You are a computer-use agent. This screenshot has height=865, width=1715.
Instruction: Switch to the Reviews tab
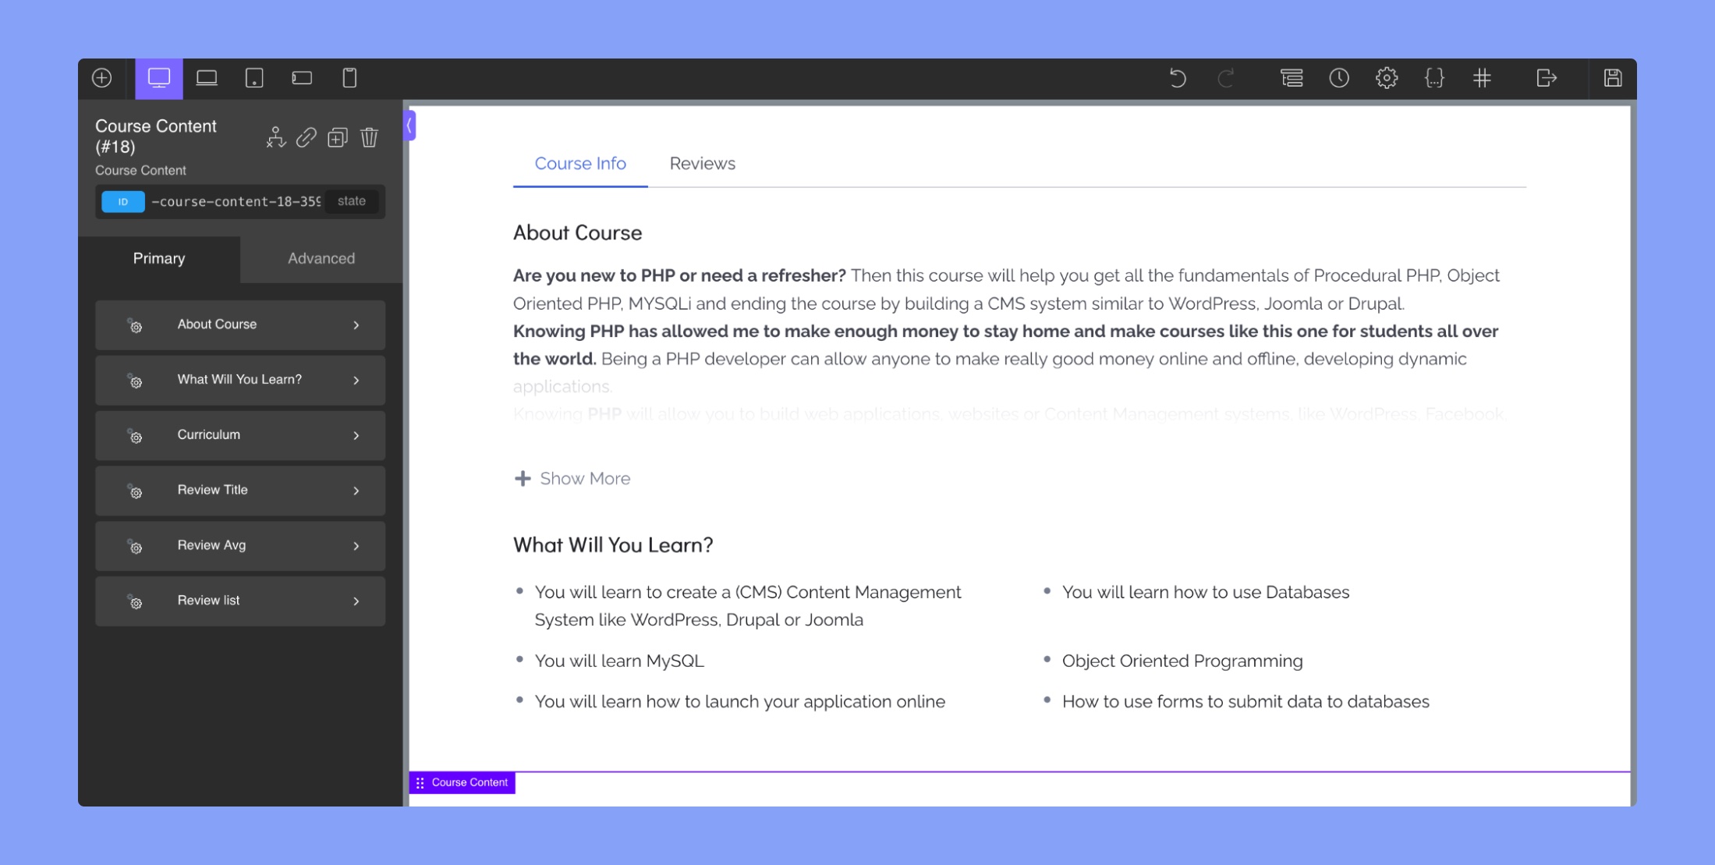(703, 163)
